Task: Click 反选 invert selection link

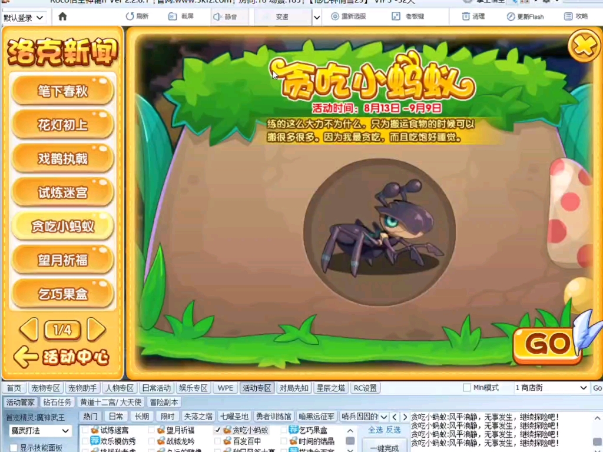Action: [x=393, y=430]
